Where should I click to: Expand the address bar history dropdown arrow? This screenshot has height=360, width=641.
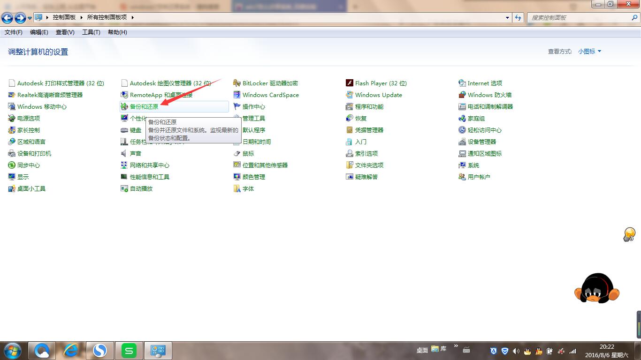(507, 18)
